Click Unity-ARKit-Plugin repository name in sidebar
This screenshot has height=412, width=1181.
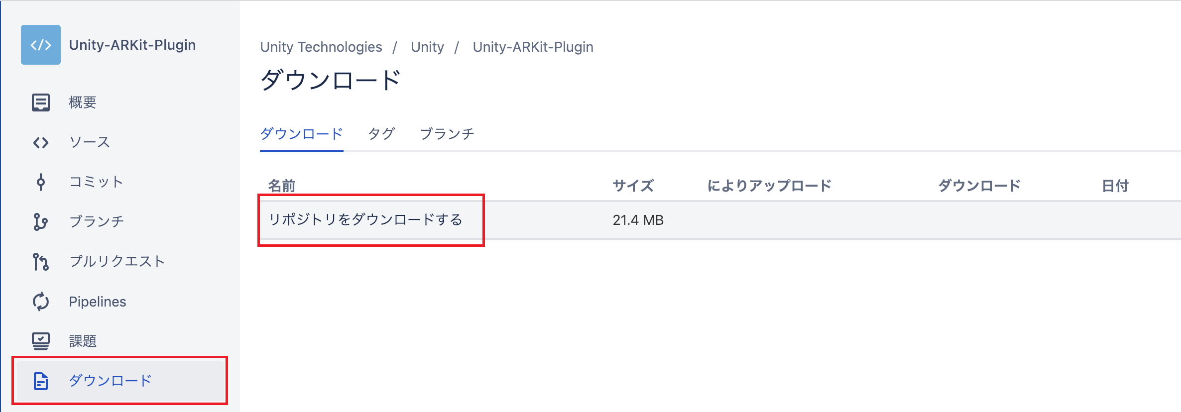point(132,45)
